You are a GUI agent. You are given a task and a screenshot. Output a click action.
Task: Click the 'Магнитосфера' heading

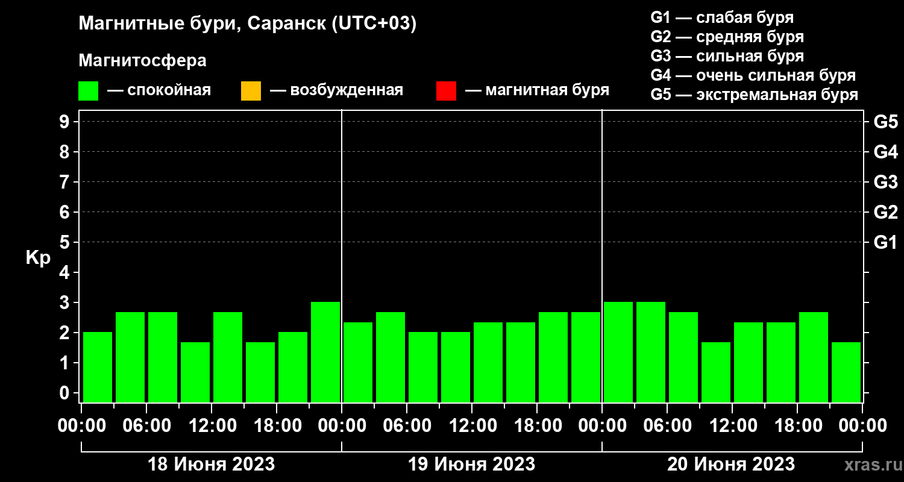[x=142, y=61]
